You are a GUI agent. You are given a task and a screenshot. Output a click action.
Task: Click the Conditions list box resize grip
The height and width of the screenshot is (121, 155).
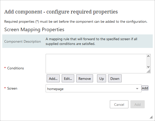coord(149,71)
